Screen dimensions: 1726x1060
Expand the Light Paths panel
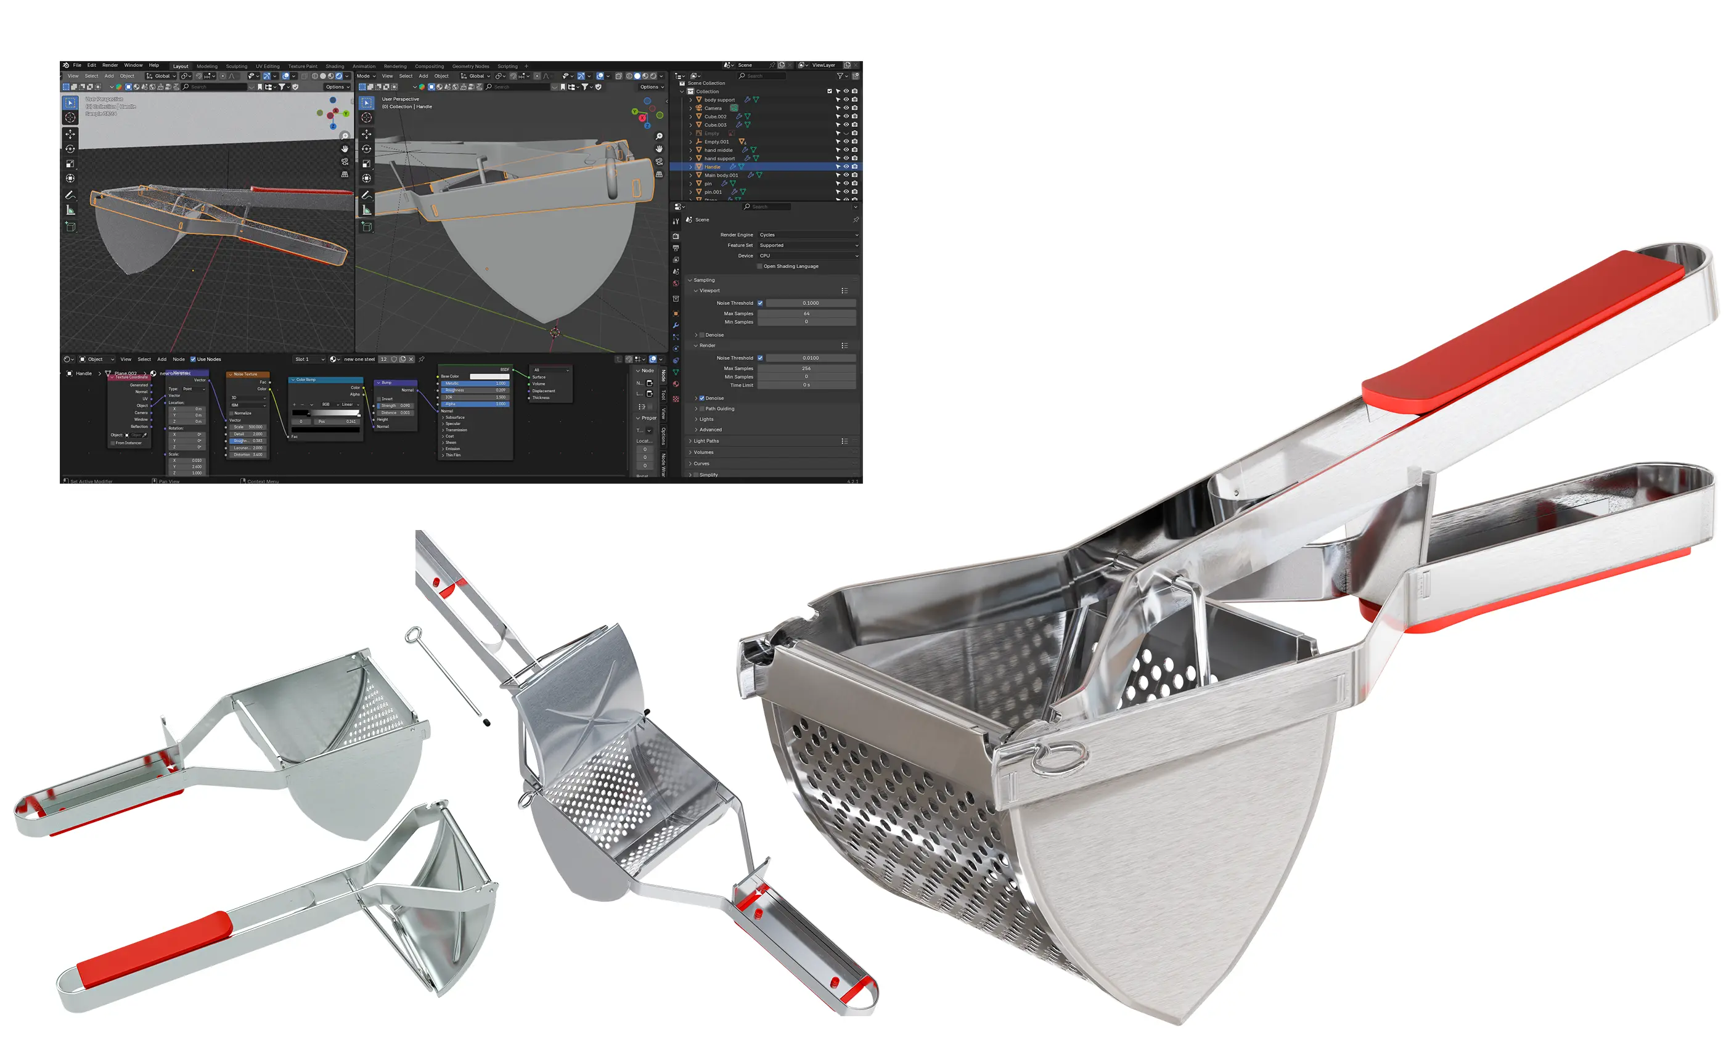706,441
